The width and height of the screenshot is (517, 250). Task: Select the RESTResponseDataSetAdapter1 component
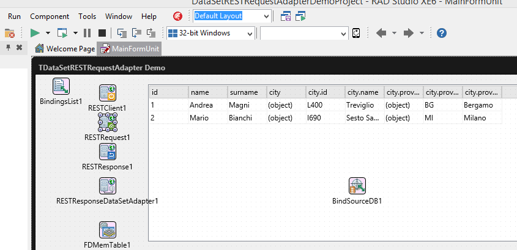(108, 186)
